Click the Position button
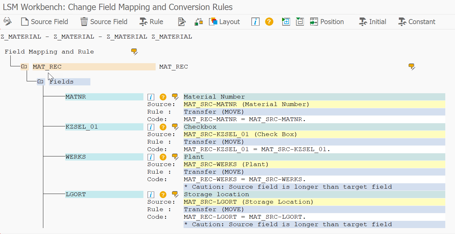455x234 pixels. point(327,22)
